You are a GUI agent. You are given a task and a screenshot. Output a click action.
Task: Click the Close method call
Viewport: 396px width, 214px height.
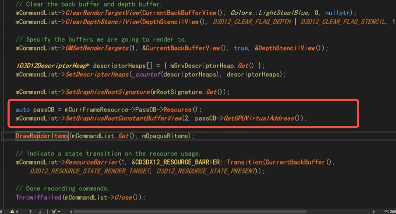[123, 197]
